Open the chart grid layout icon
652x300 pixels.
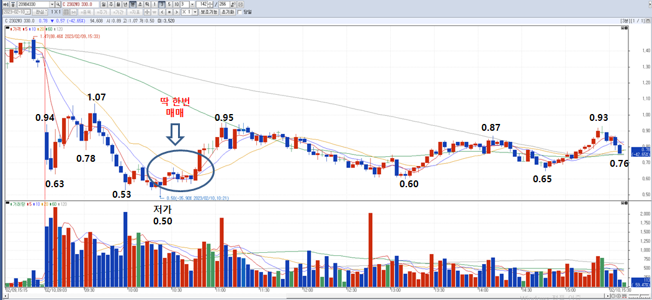coord(66,12)
